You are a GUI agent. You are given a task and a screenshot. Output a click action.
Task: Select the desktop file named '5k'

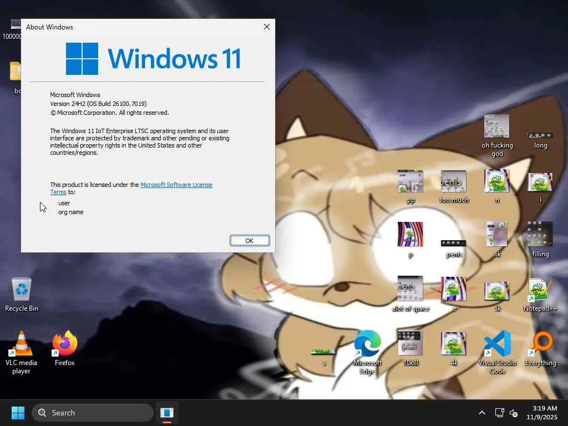497,296
